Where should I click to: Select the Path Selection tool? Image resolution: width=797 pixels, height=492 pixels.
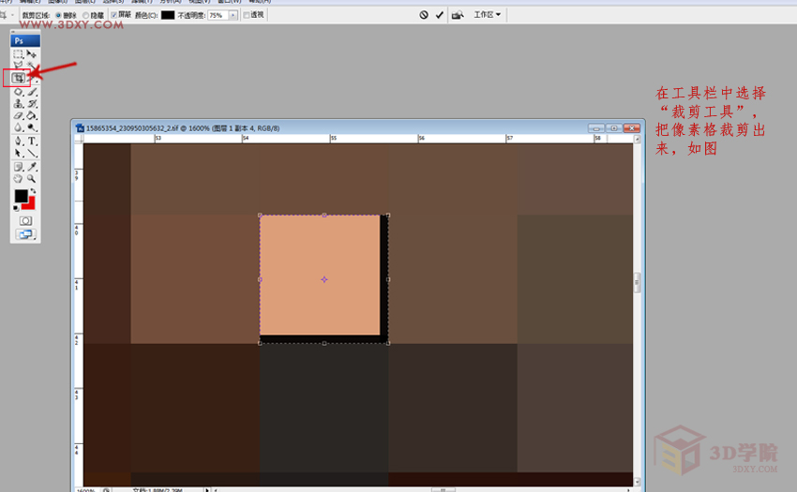pyautogui.click(x=19, y=153)
